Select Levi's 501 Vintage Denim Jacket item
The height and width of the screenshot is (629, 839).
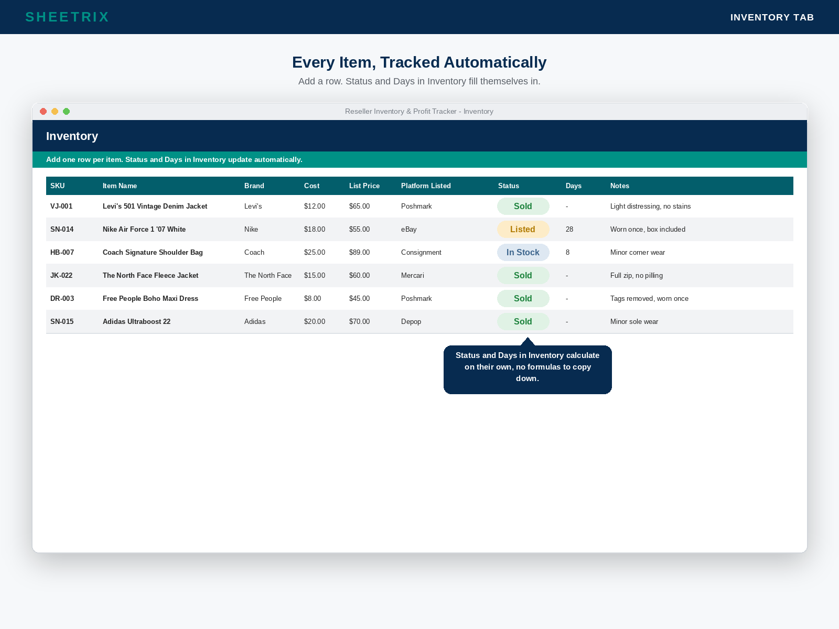(155, 206)
